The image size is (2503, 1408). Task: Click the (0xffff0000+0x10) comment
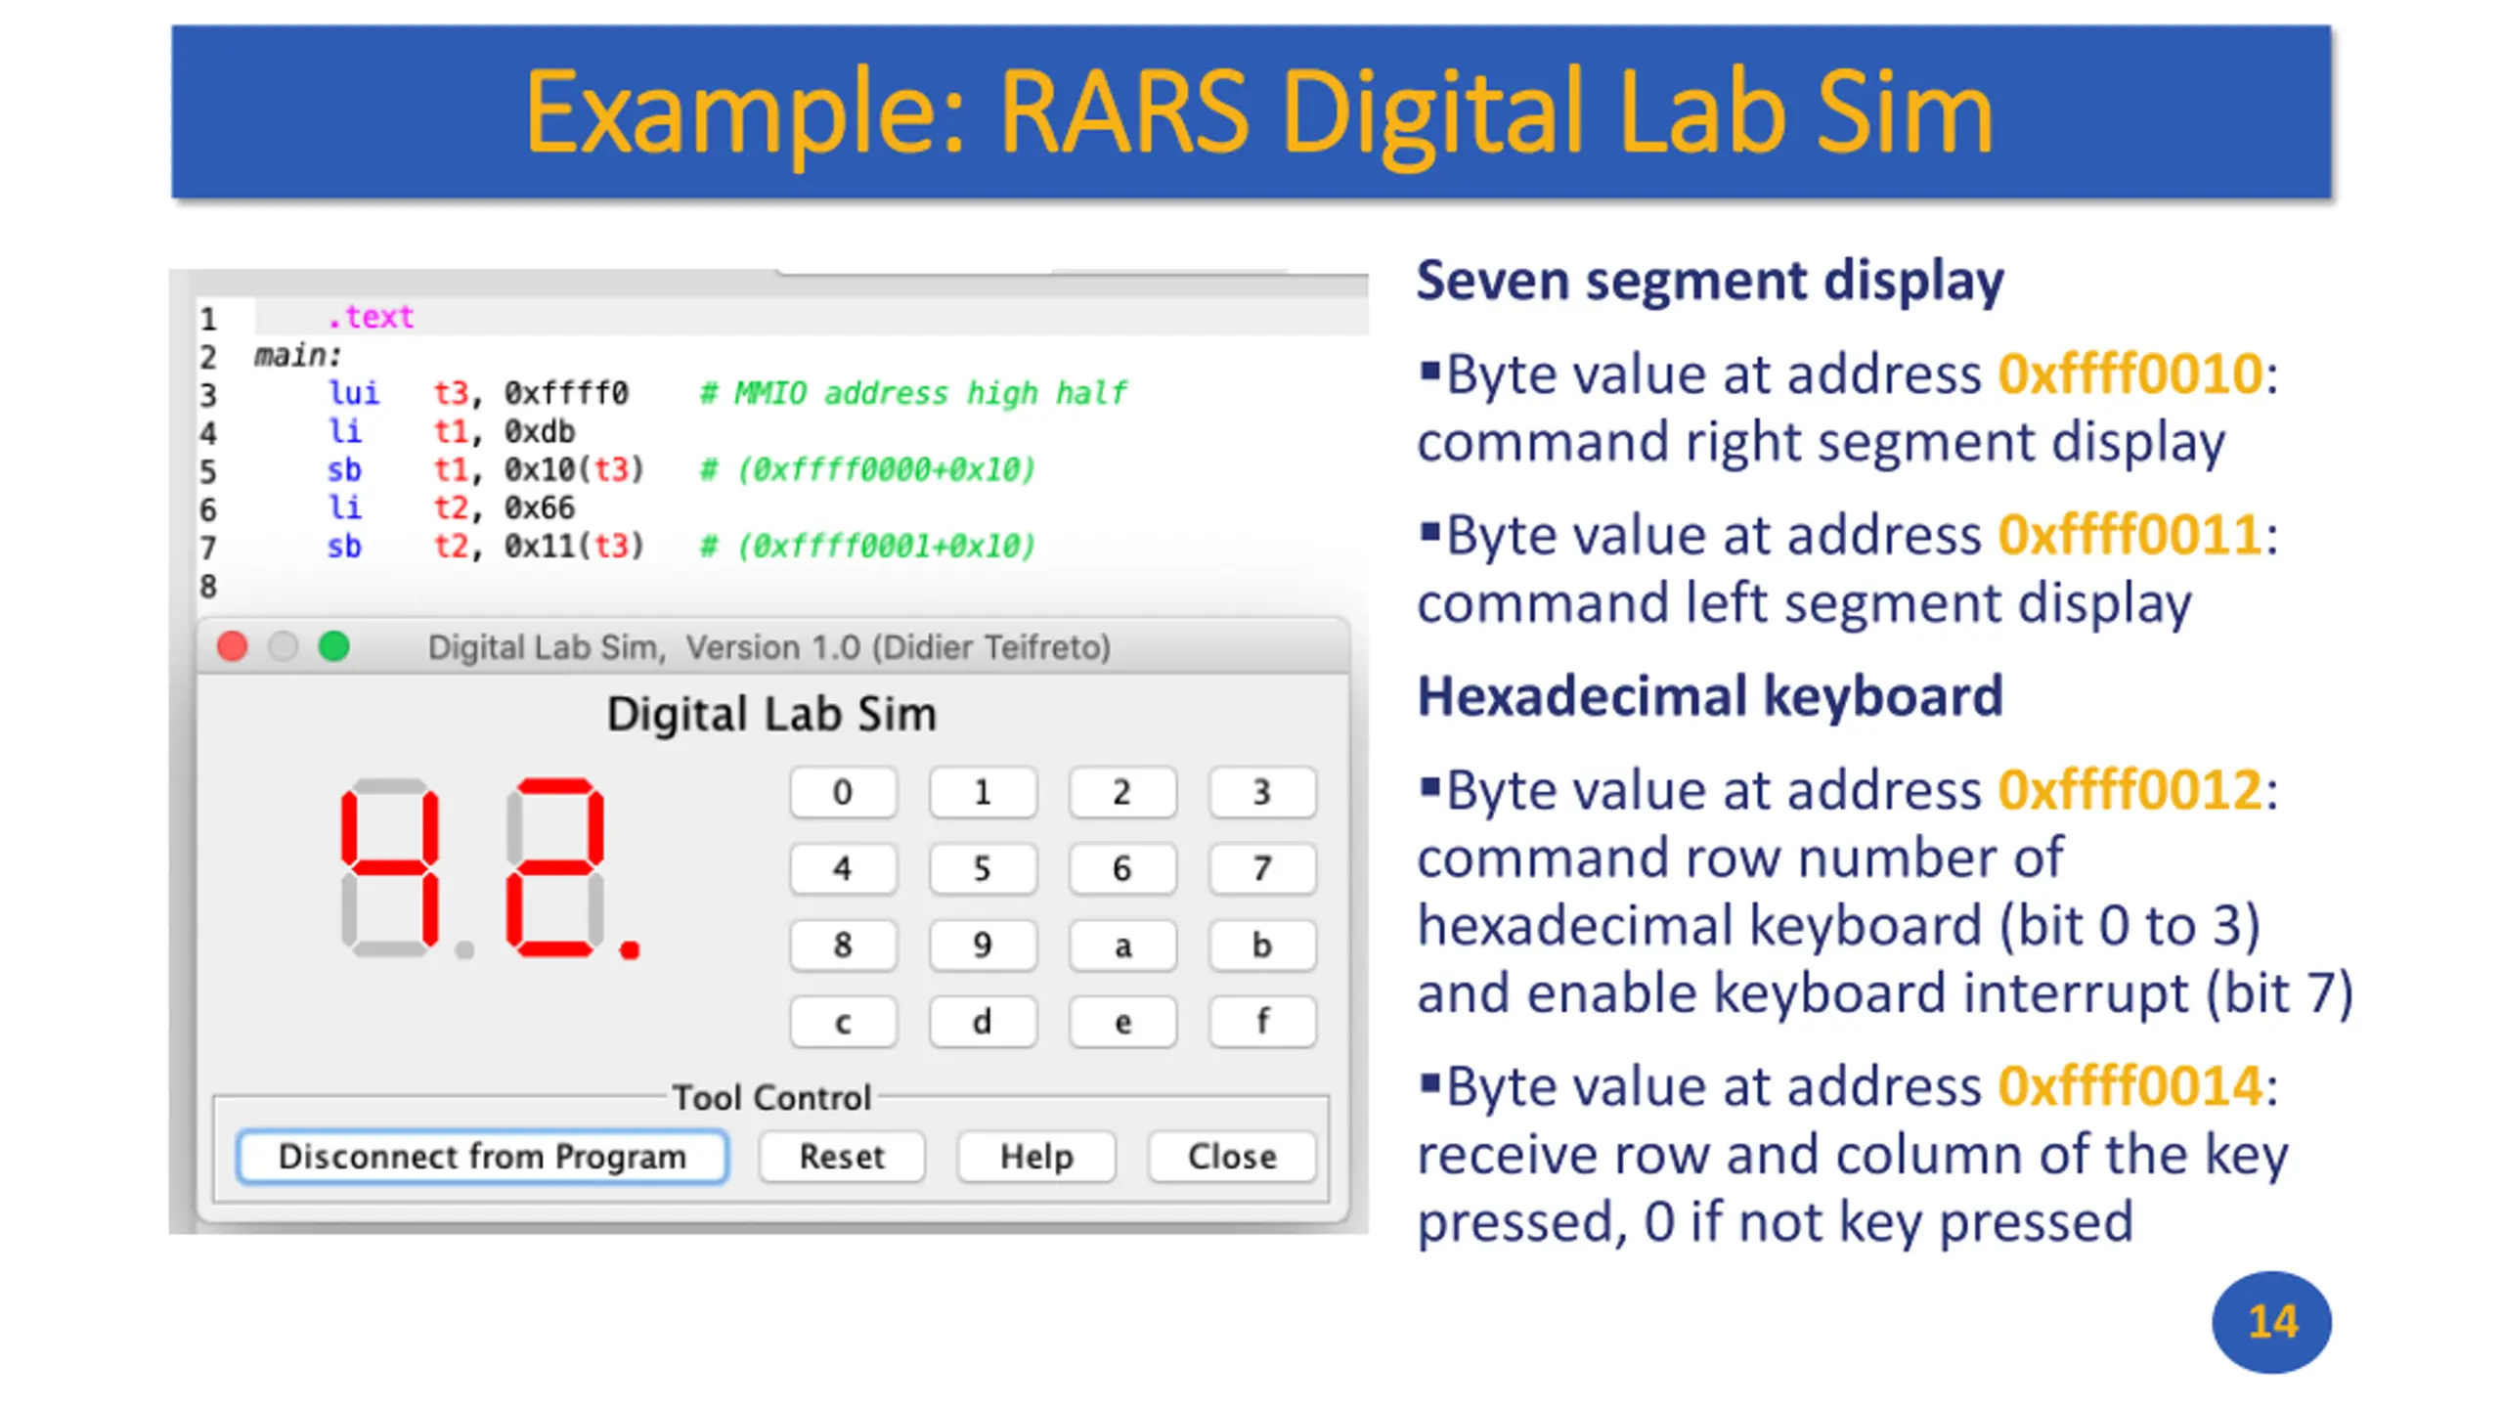(x=867, y=469)
